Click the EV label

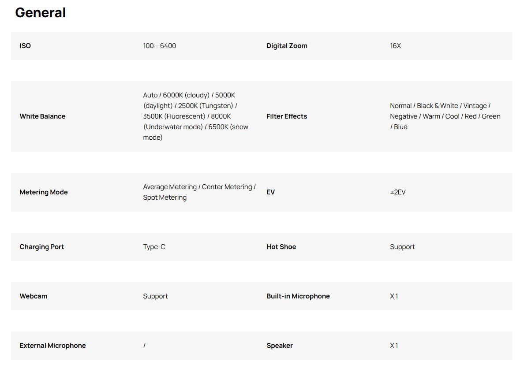coord(270,192)
